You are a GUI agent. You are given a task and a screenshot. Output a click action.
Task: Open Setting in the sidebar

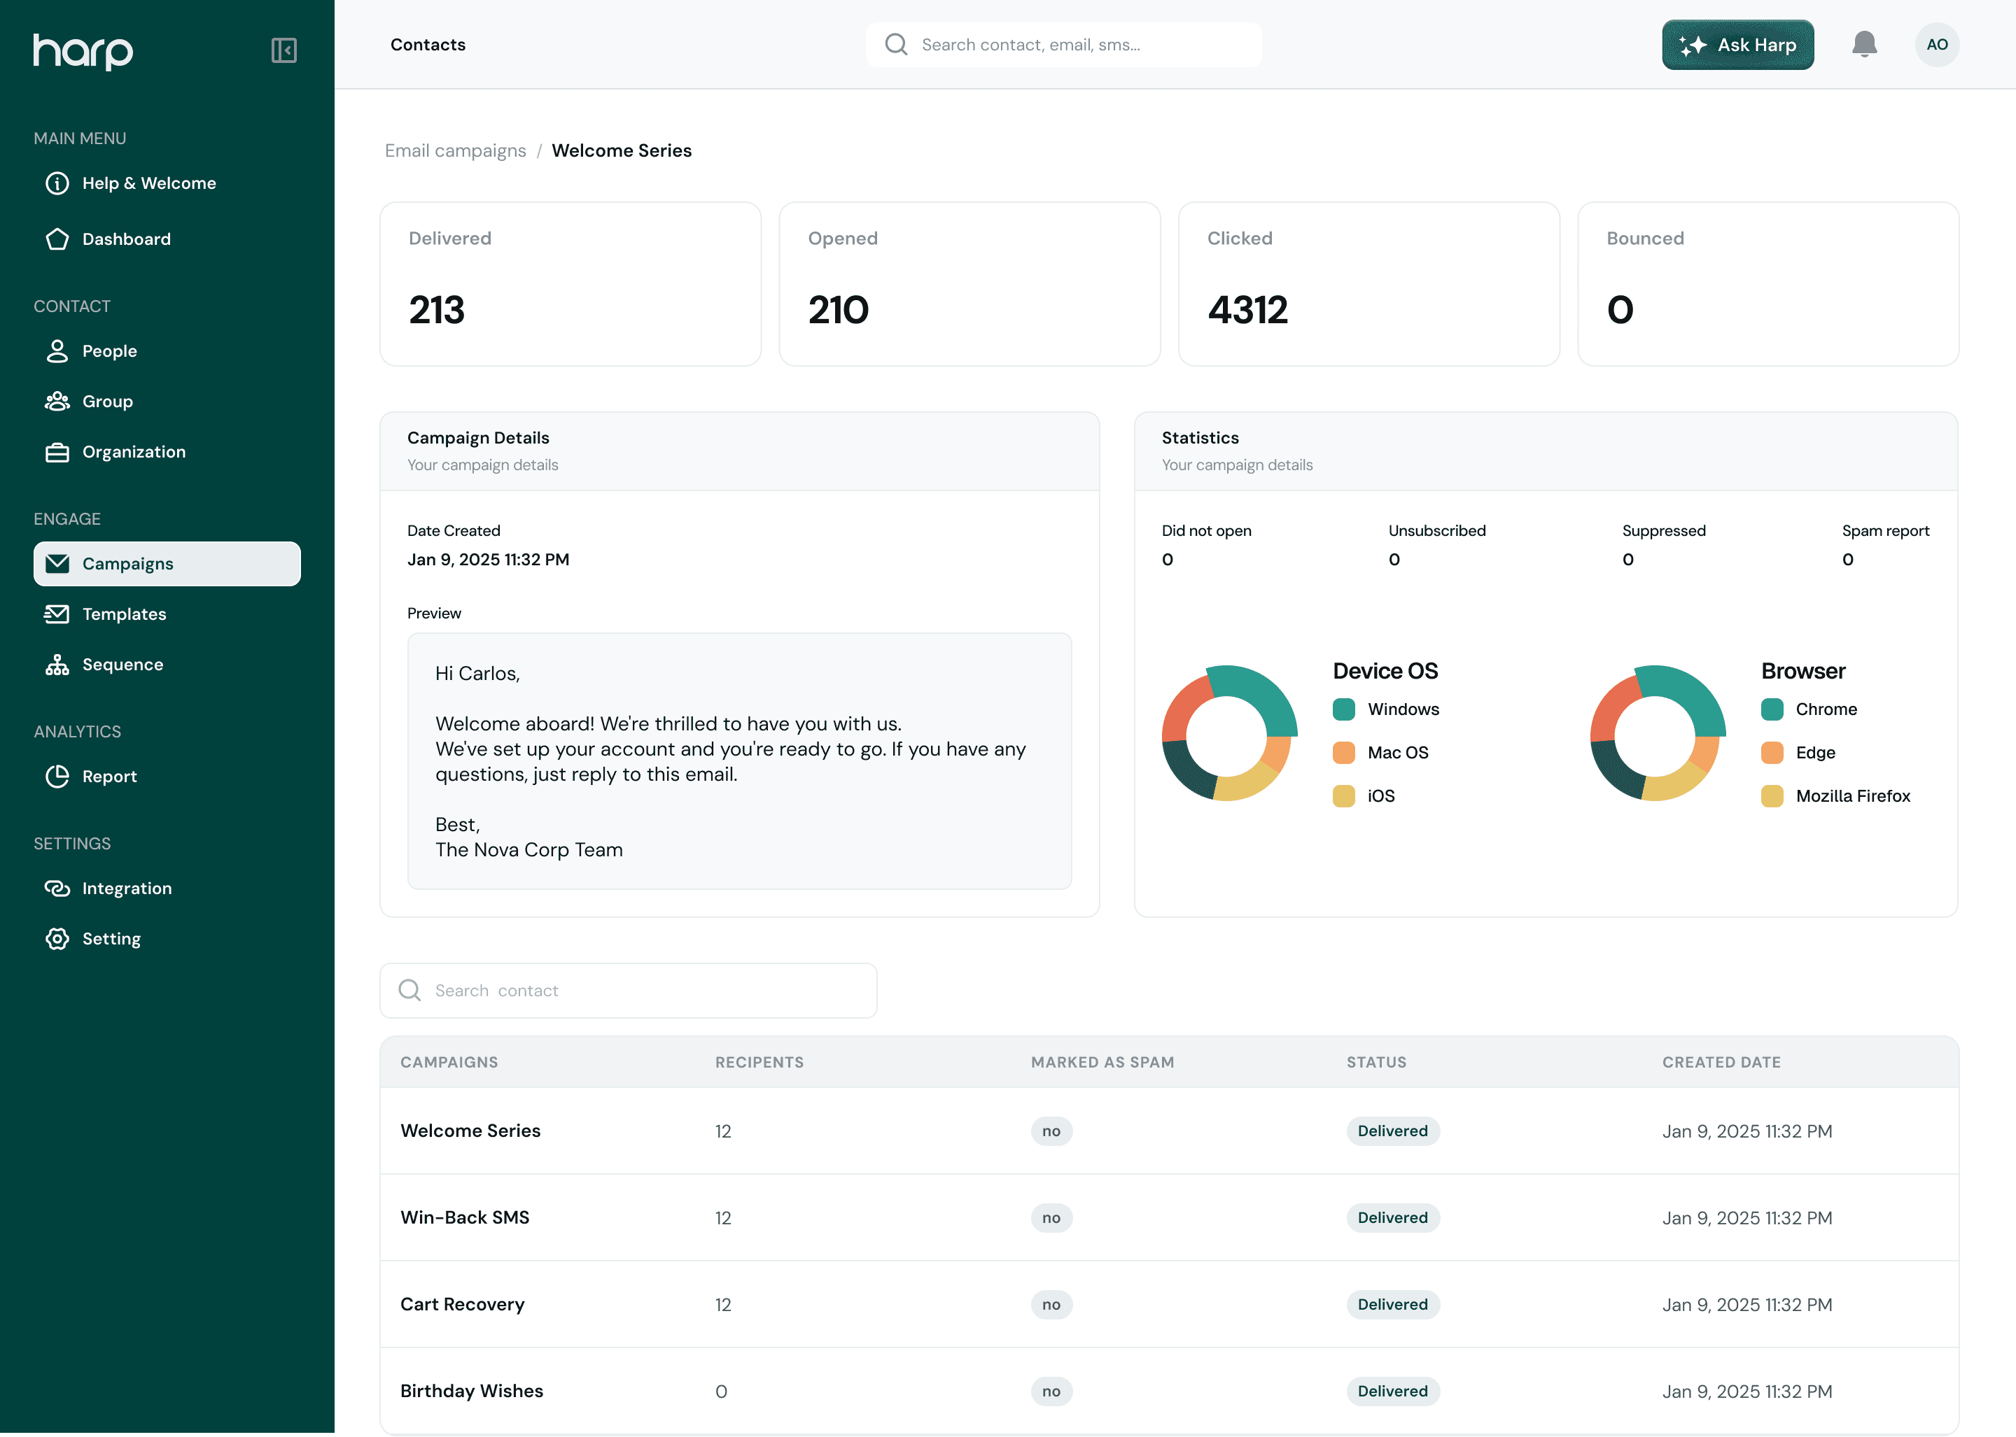167,939
